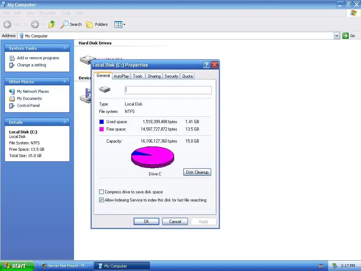Click the keyboard icon on the taskbar
This screenshot has width=361, height=271.
coord(321,266)
